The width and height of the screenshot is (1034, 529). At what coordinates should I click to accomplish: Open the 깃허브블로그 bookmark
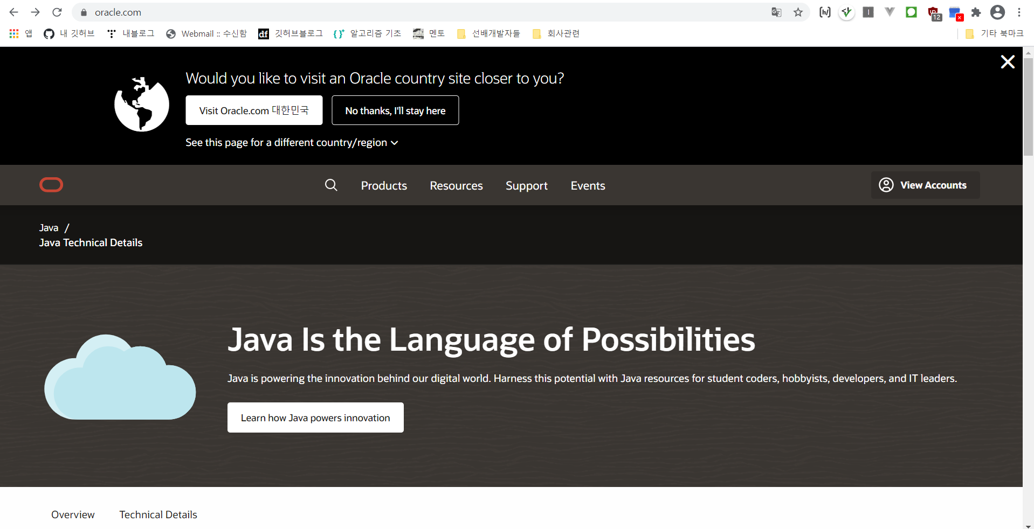click(x=291, y=33)
